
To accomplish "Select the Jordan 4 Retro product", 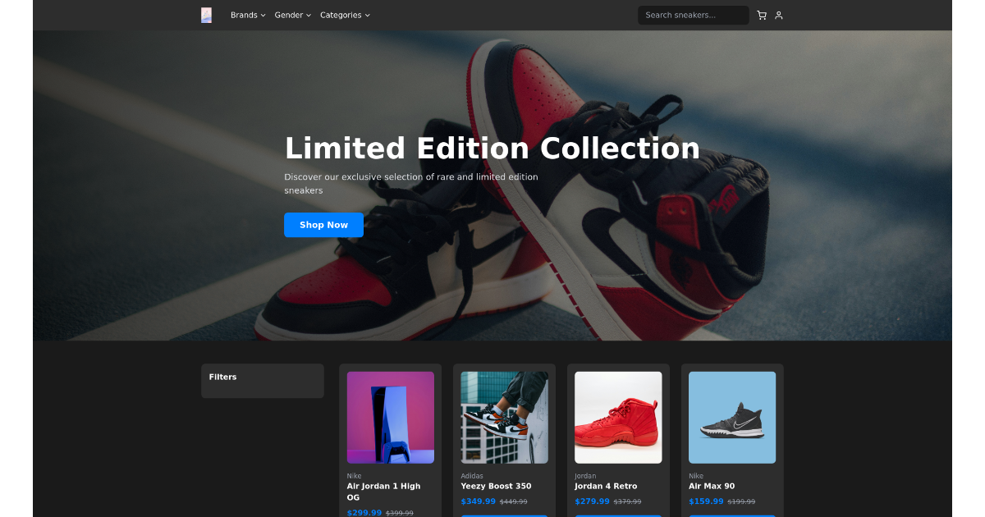I will (x=606, y=486).
